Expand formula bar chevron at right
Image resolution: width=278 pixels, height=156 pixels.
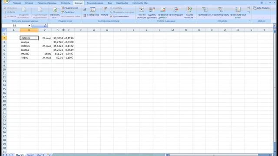pyautogui.click(x=275, y=26)
